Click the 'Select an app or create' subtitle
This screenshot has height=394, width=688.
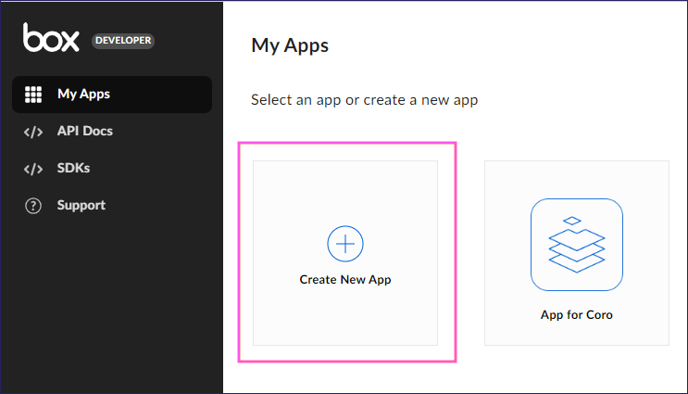tap(364, 99)
